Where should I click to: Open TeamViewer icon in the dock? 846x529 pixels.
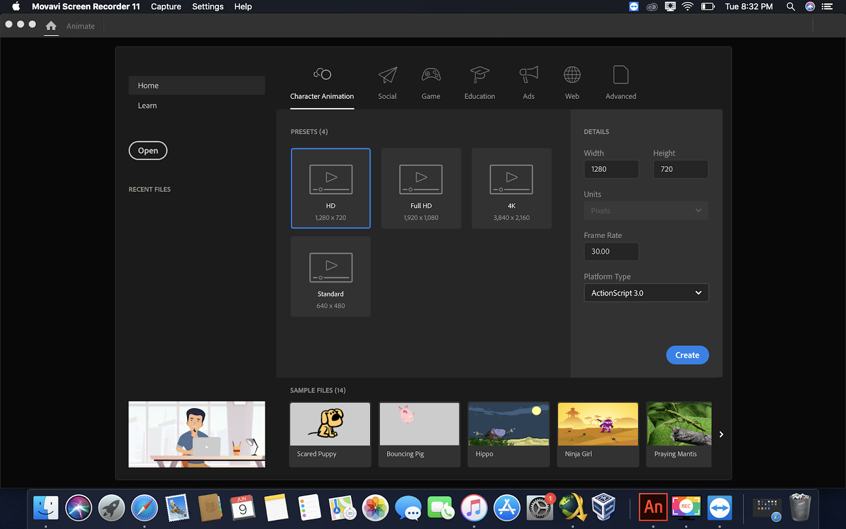(720, 508)
